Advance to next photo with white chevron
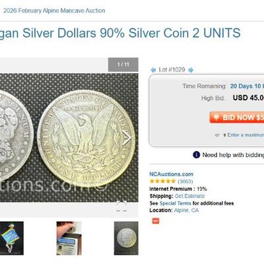The image size is (264, 264). pos(127,138)
